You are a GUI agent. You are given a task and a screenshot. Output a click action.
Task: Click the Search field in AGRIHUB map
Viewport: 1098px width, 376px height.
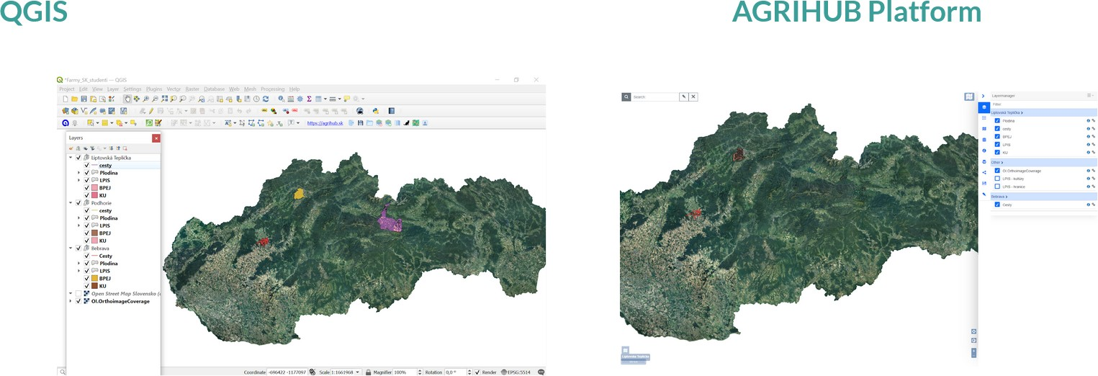655,97
